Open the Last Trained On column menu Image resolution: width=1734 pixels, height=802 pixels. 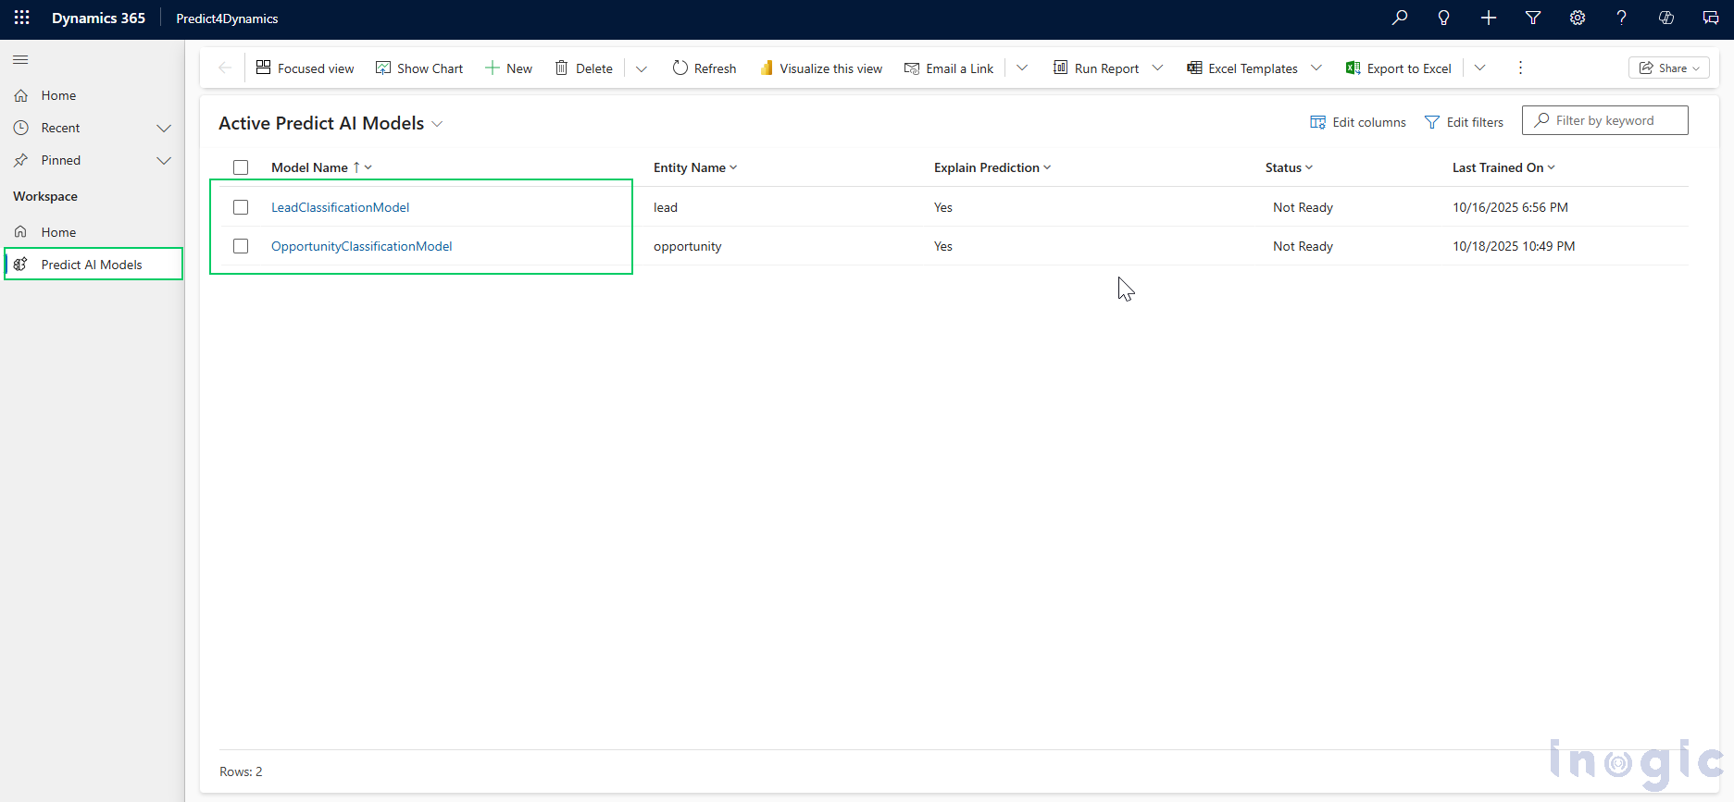pyautogui.click(x=1503, y=167)
